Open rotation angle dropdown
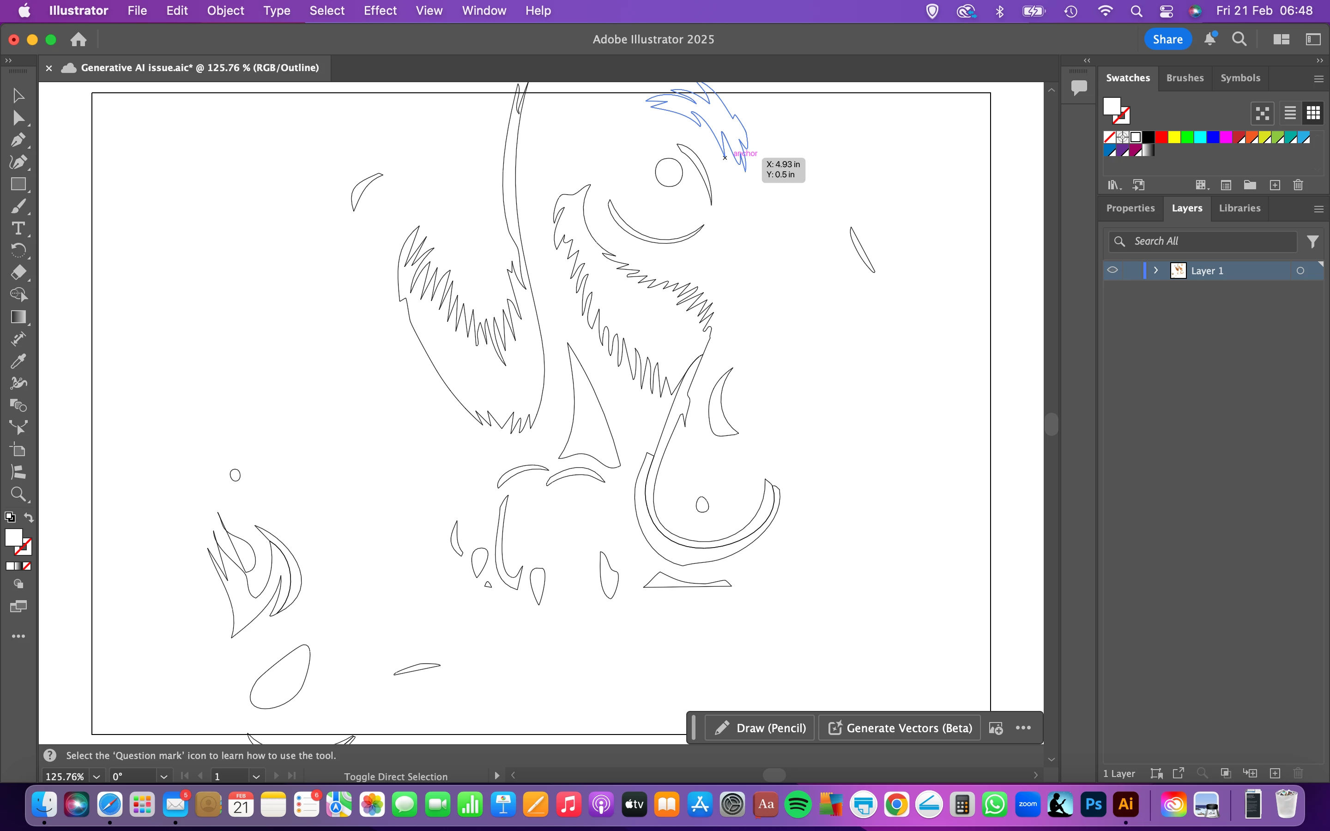1330x831 pixels. click(x=163, y=776)
